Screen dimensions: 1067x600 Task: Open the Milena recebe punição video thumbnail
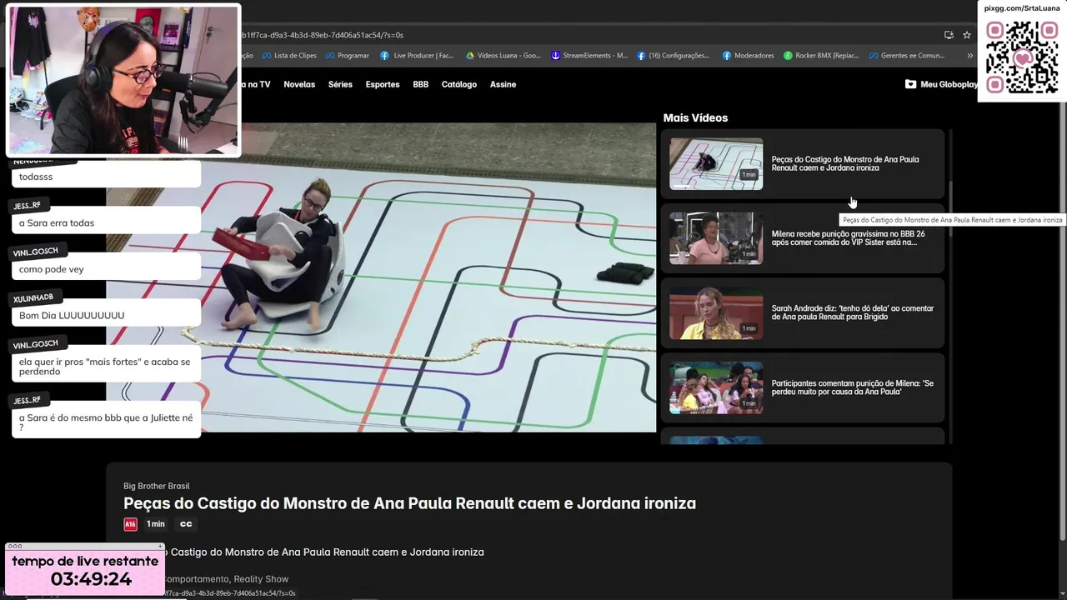pos(716,238)
